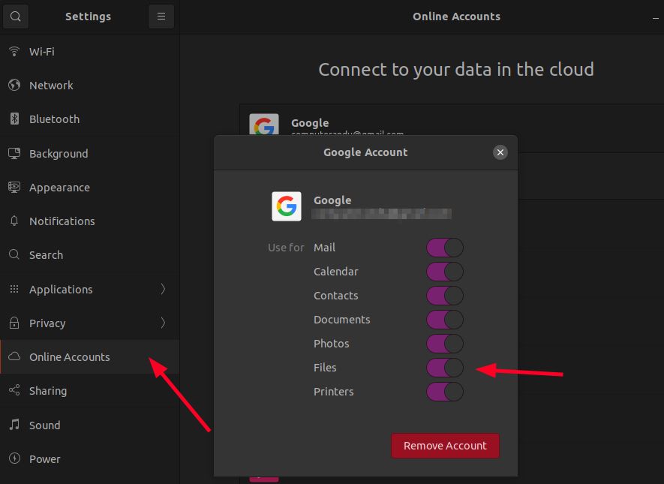
Task: Select Appearance settings
Action: (x=89, y=187)
